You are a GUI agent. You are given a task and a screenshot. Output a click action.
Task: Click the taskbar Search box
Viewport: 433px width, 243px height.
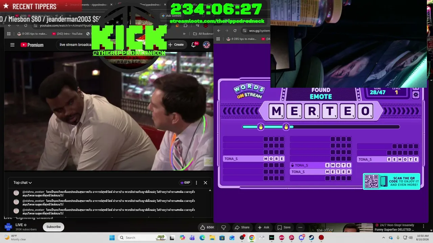[142, 238]
